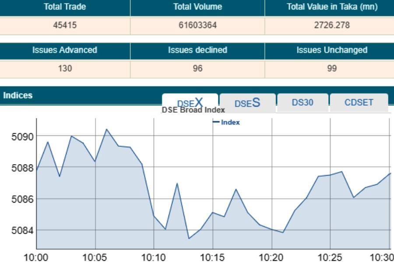The image size is (394, 262).
Task: Toggle the Index legend series marker
Action: point(216,122)
